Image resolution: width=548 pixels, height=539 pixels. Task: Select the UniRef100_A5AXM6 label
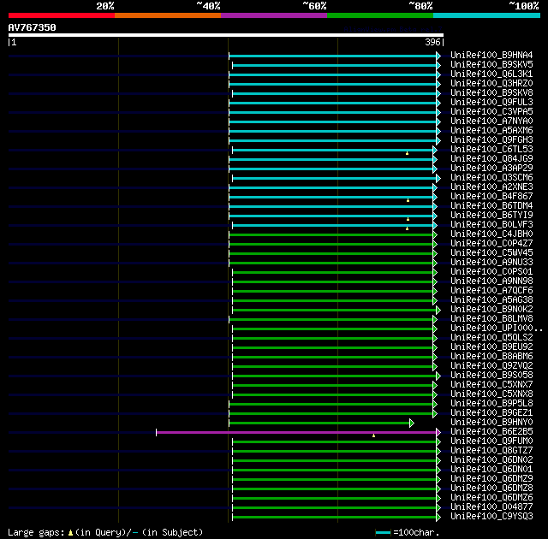[x=491, y=131]
